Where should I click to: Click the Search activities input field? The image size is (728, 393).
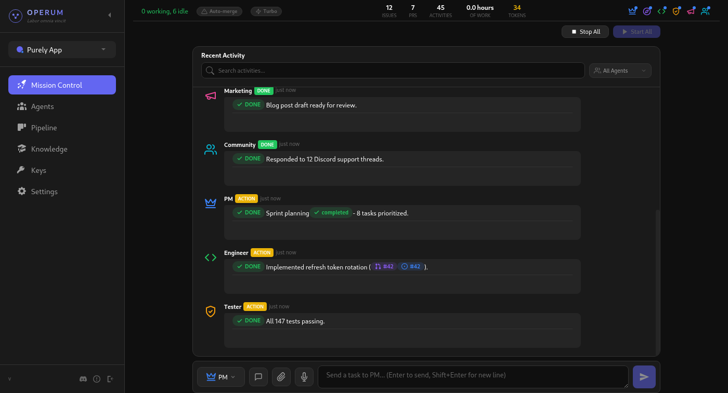pyautogui.click(x=393, y=70)
